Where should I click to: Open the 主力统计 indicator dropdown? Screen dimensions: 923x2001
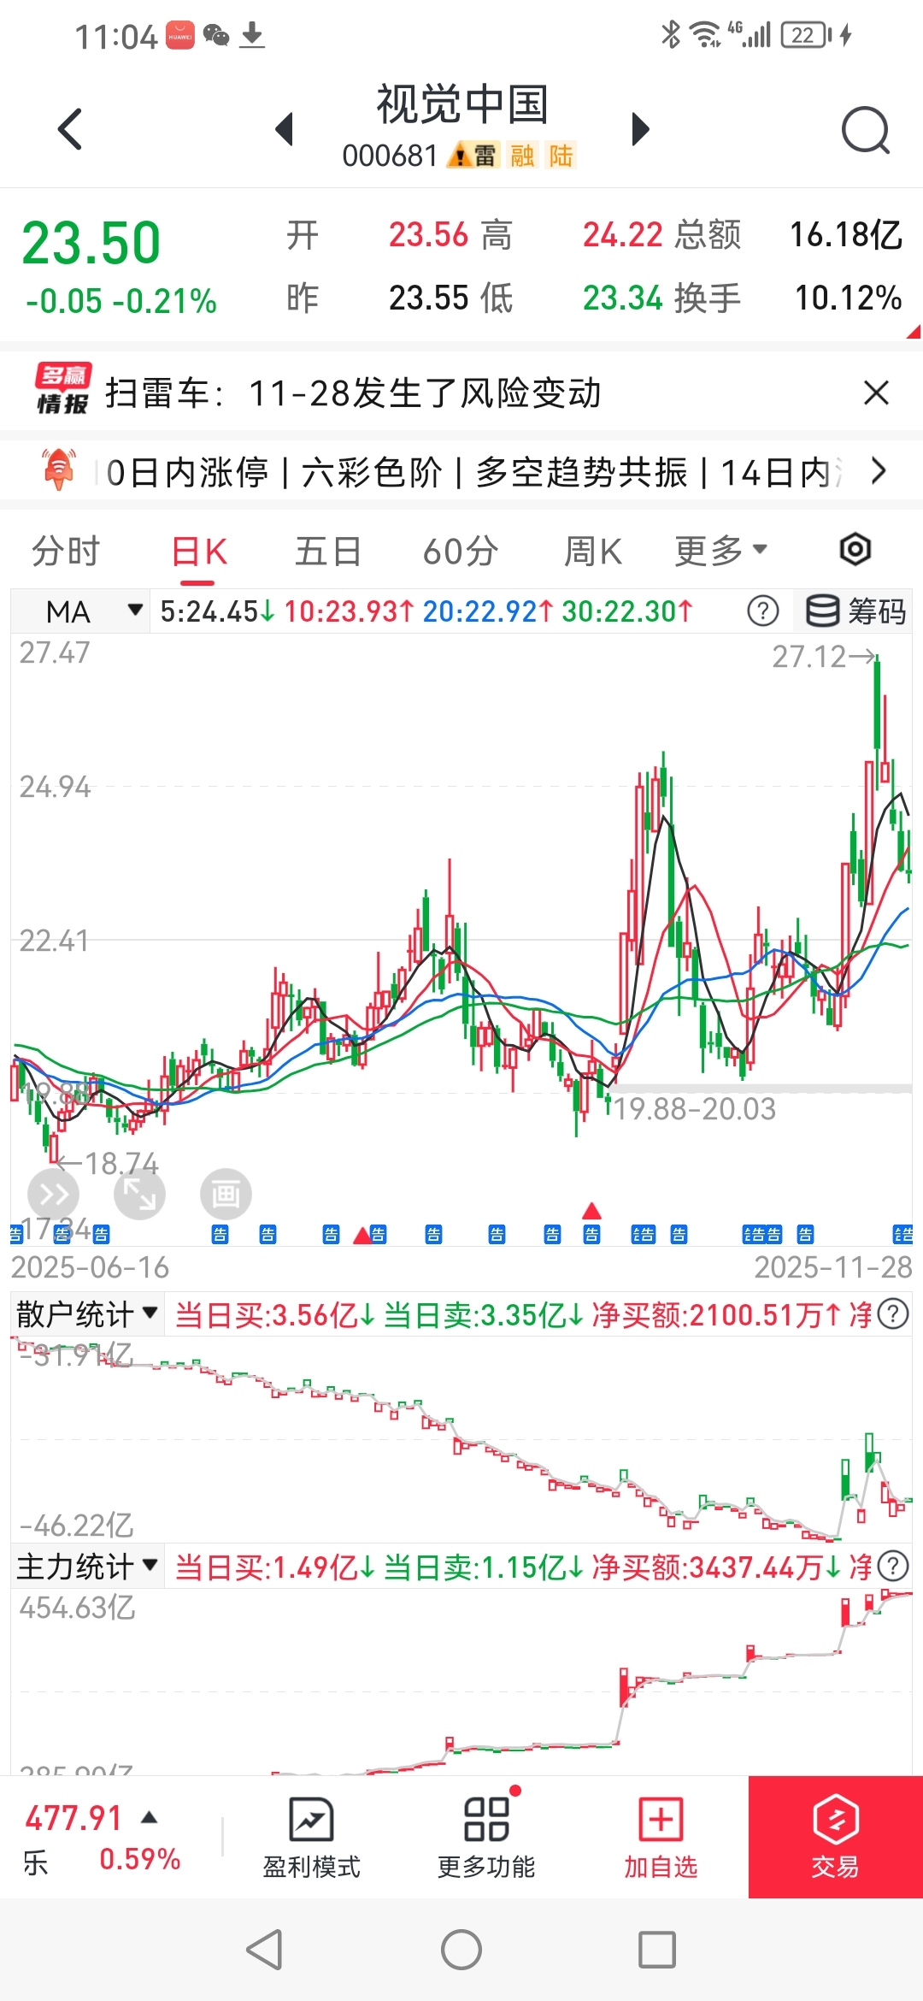[87, 1567]
